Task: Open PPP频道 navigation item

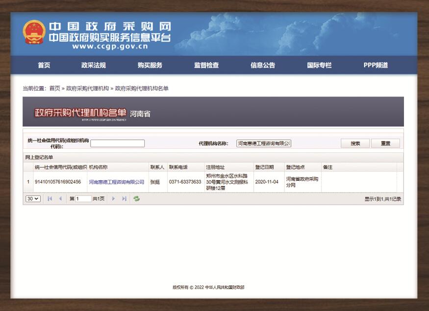Action: [x=376, y=65]
